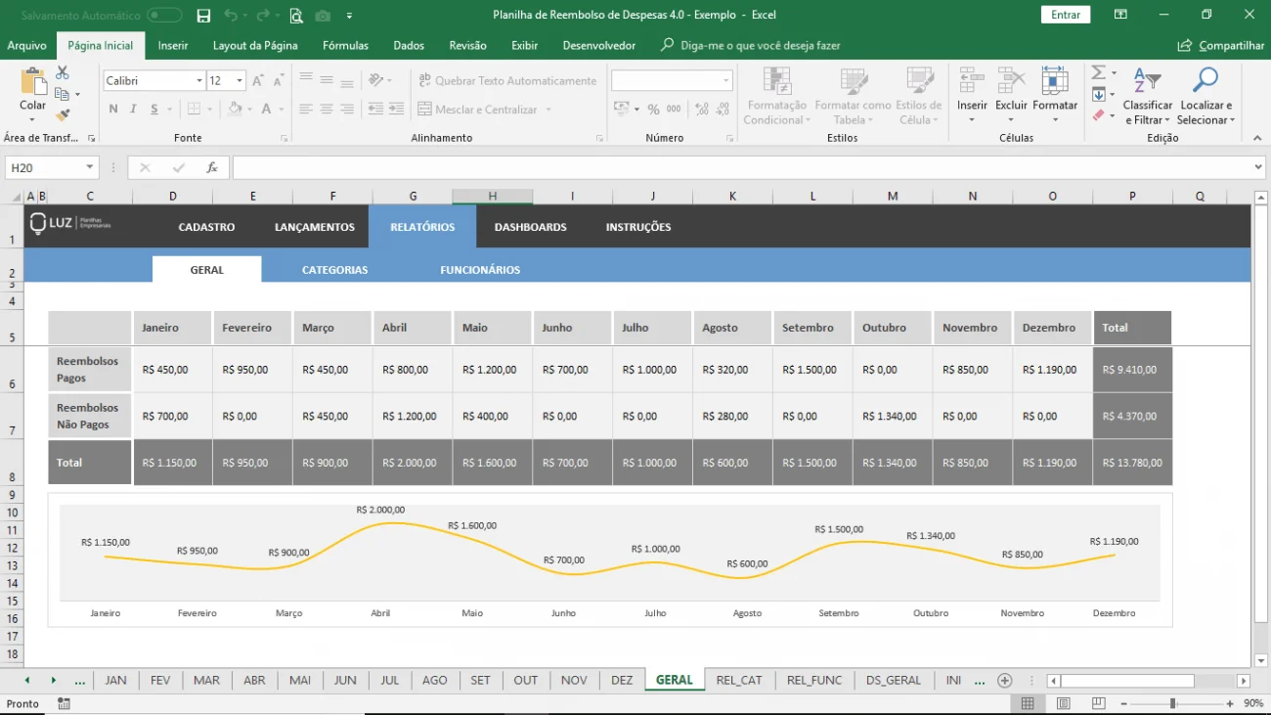Toggle bold (N) formatting
The width and height of the screenshot is (1271, 715).
pyautogui.click(x=113, y=110)
